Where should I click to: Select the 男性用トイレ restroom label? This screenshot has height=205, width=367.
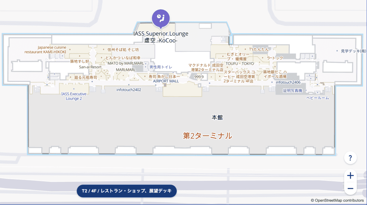161,67
